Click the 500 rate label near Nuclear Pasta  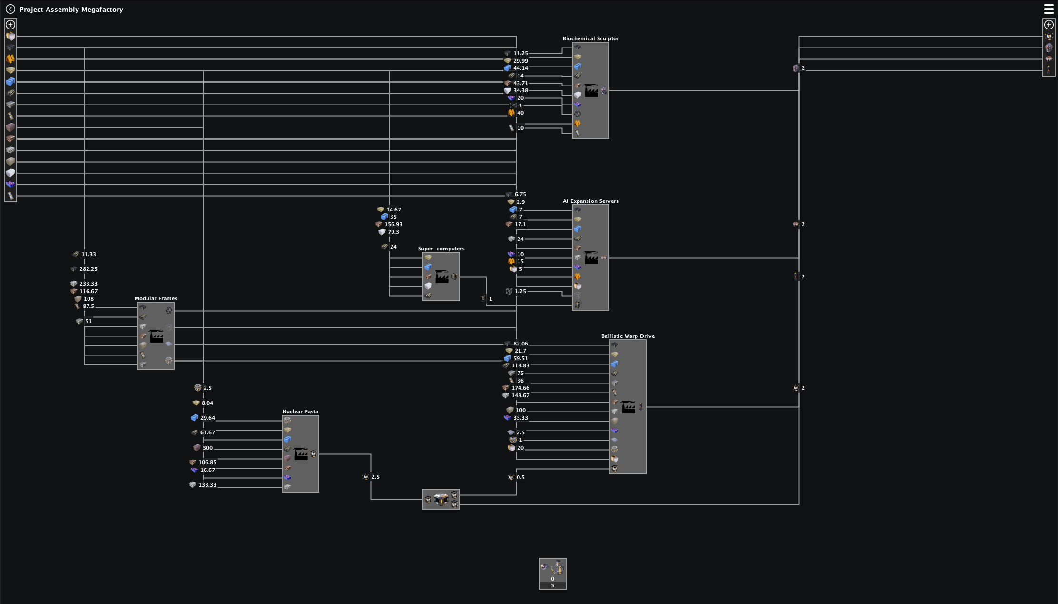coord(207,448)
